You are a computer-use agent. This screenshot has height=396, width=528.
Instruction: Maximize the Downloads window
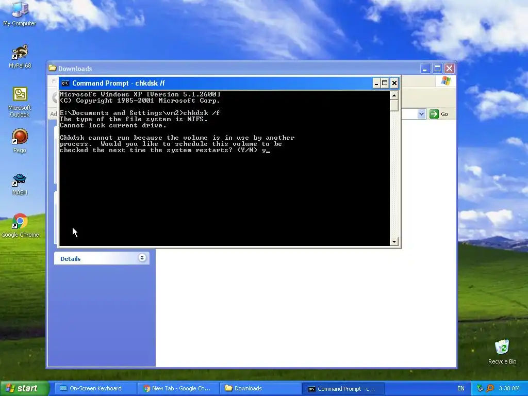click(x=437, y=69)
